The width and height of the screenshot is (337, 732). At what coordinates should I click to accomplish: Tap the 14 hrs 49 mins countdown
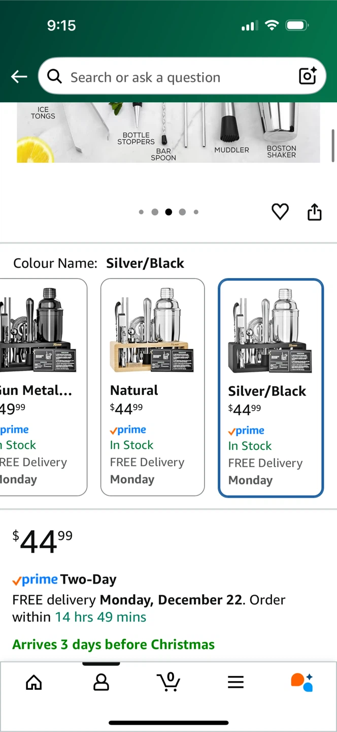click(100, 617)
